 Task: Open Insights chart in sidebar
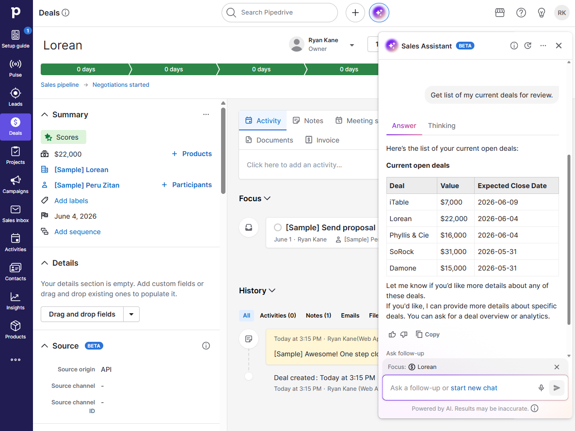16,301
